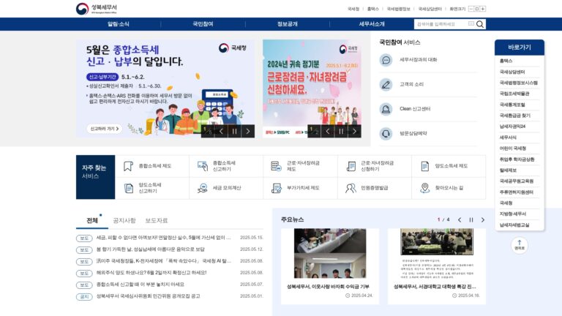
Task: Open the 세금 모의계산 icon
Action: pyautogui.click(x=203, y=188)
